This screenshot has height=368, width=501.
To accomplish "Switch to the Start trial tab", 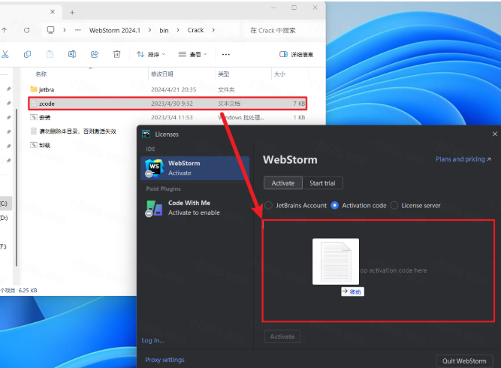I will (x=322, y=183).
